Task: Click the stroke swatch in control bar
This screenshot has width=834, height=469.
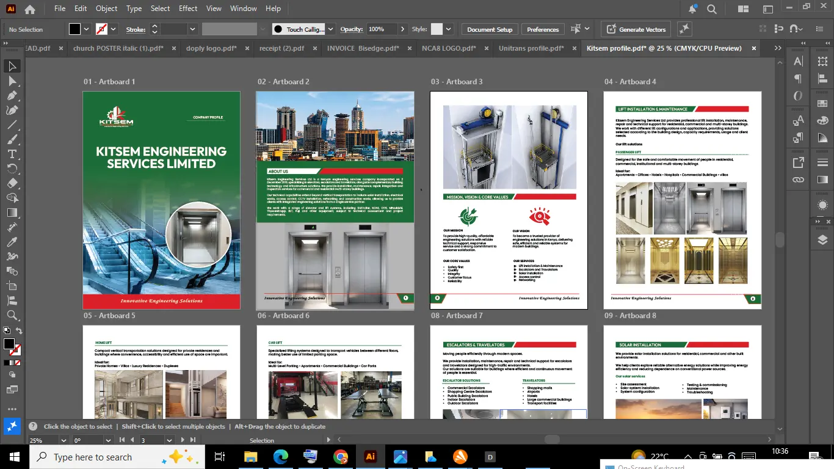Action: click(x=102, y=29)
